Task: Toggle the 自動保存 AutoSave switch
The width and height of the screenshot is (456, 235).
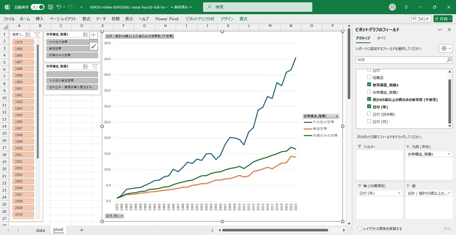Action: pyautogui.click(x=37, y=7)
